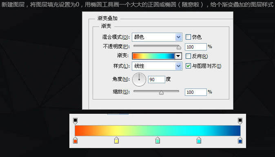Click the 样式(L) label

pos(122,66)
